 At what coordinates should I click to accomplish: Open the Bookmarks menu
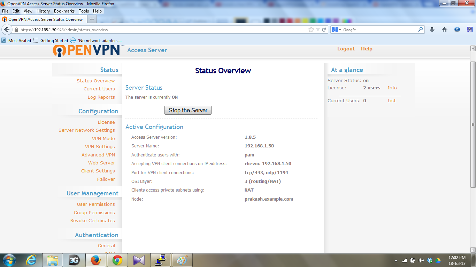64,11
